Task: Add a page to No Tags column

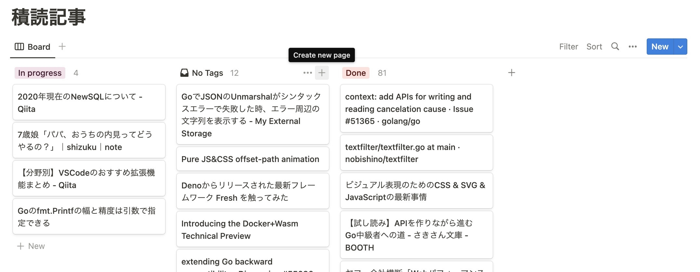Action: click(322, 73)
